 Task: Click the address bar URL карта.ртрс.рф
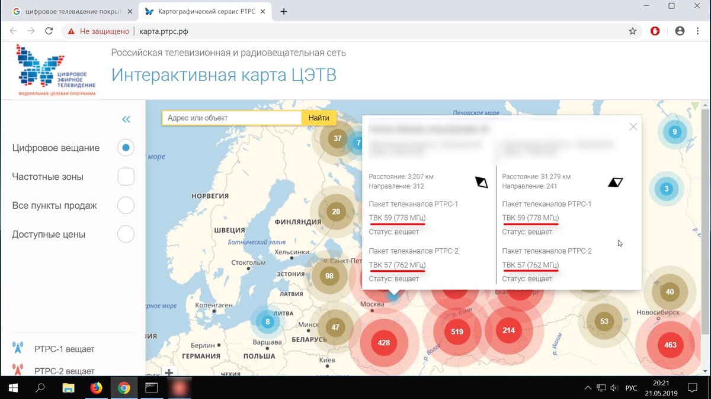pos(163,31)
